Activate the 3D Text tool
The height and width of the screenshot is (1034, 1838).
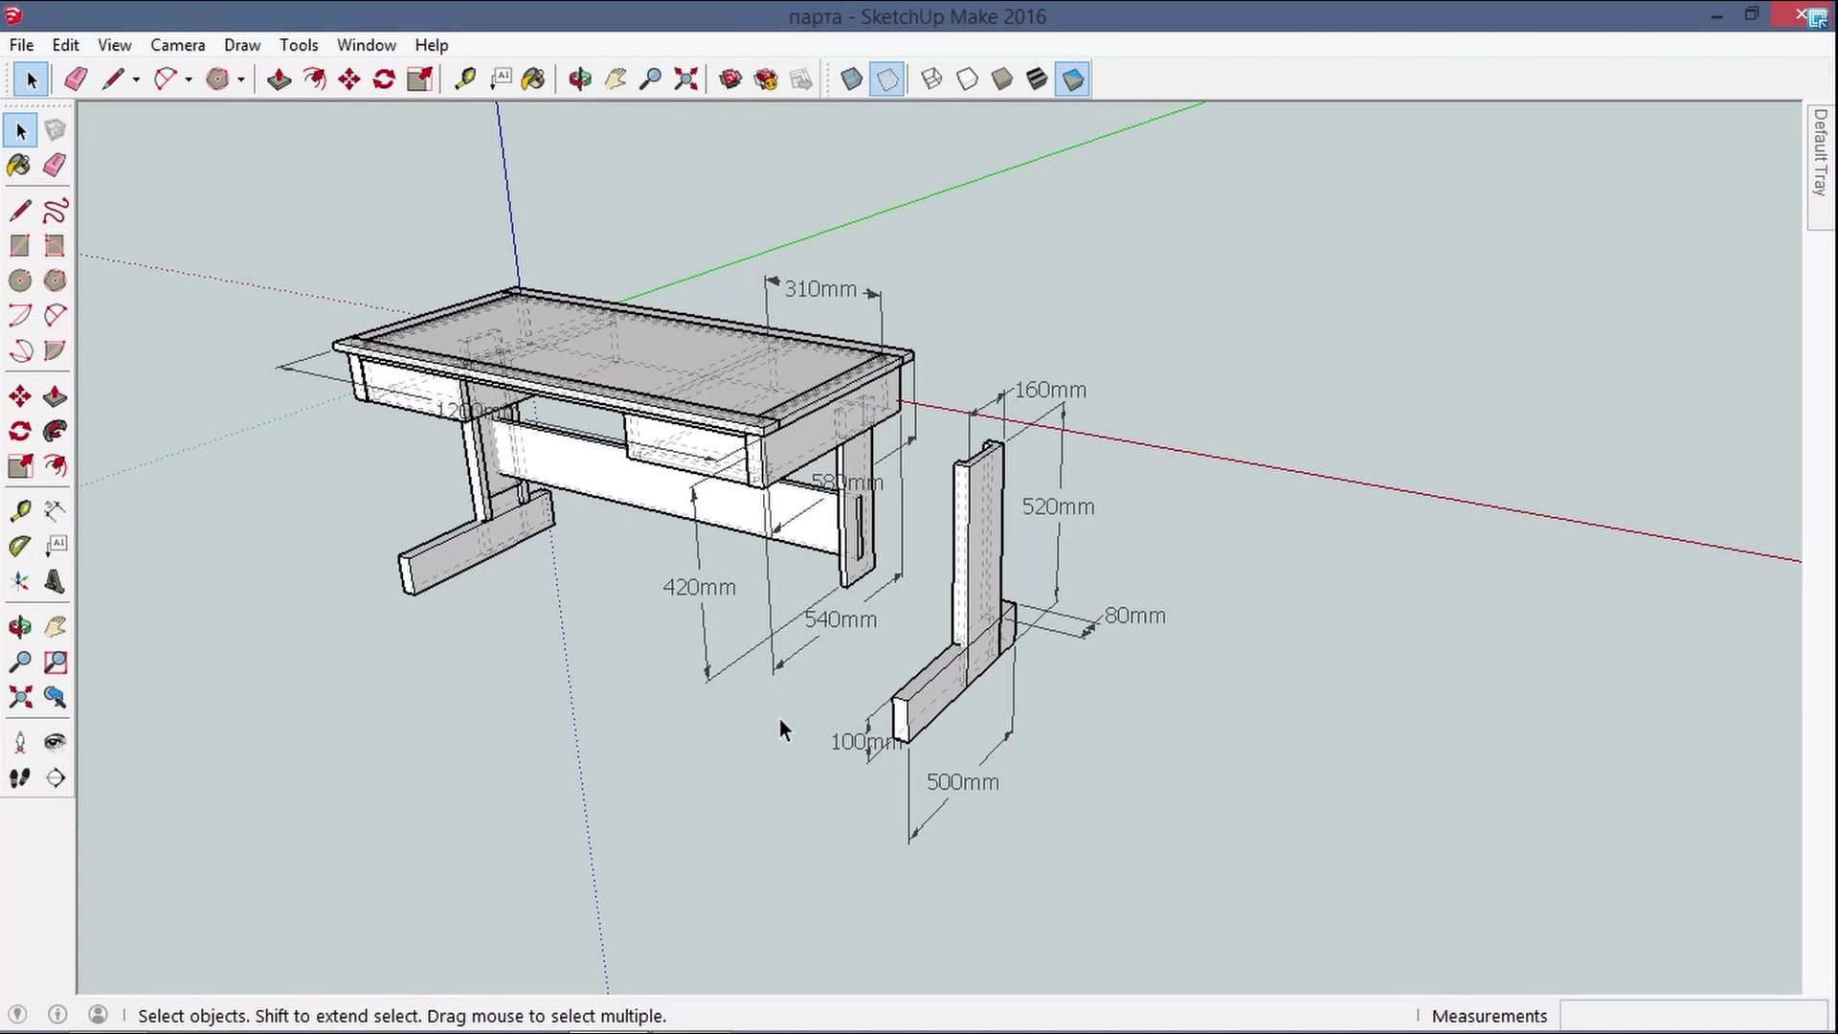coord(55,582)
